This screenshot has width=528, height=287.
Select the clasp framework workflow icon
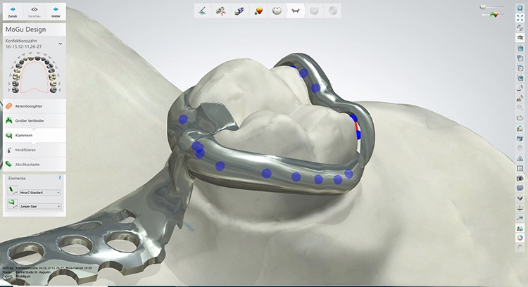[x=295, y=11]
